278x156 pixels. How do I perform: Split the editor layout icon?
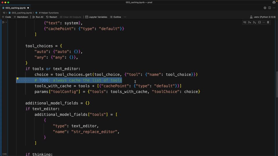pos(270,8)
